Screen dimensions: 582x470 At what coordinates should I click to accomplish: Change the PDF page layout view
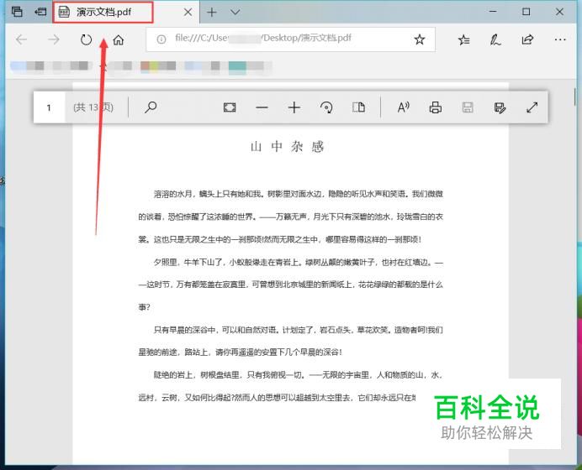pyautogui.click(x=358, y=107)
